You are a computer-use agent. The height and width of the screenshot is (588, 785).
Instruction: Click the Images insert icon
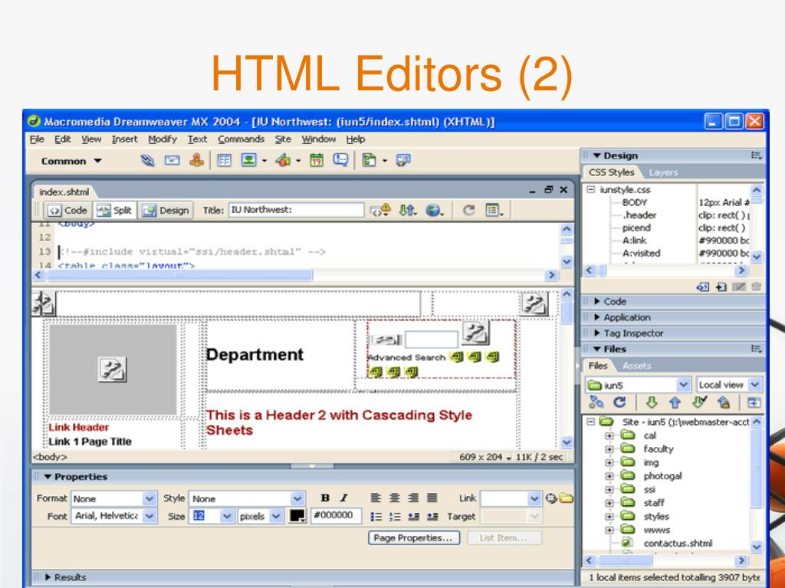(249, 161)
